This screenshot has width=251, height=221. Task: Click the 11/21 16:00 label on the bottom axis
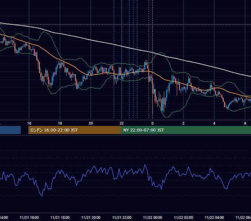pyautogui.click(x=29, y=217)
